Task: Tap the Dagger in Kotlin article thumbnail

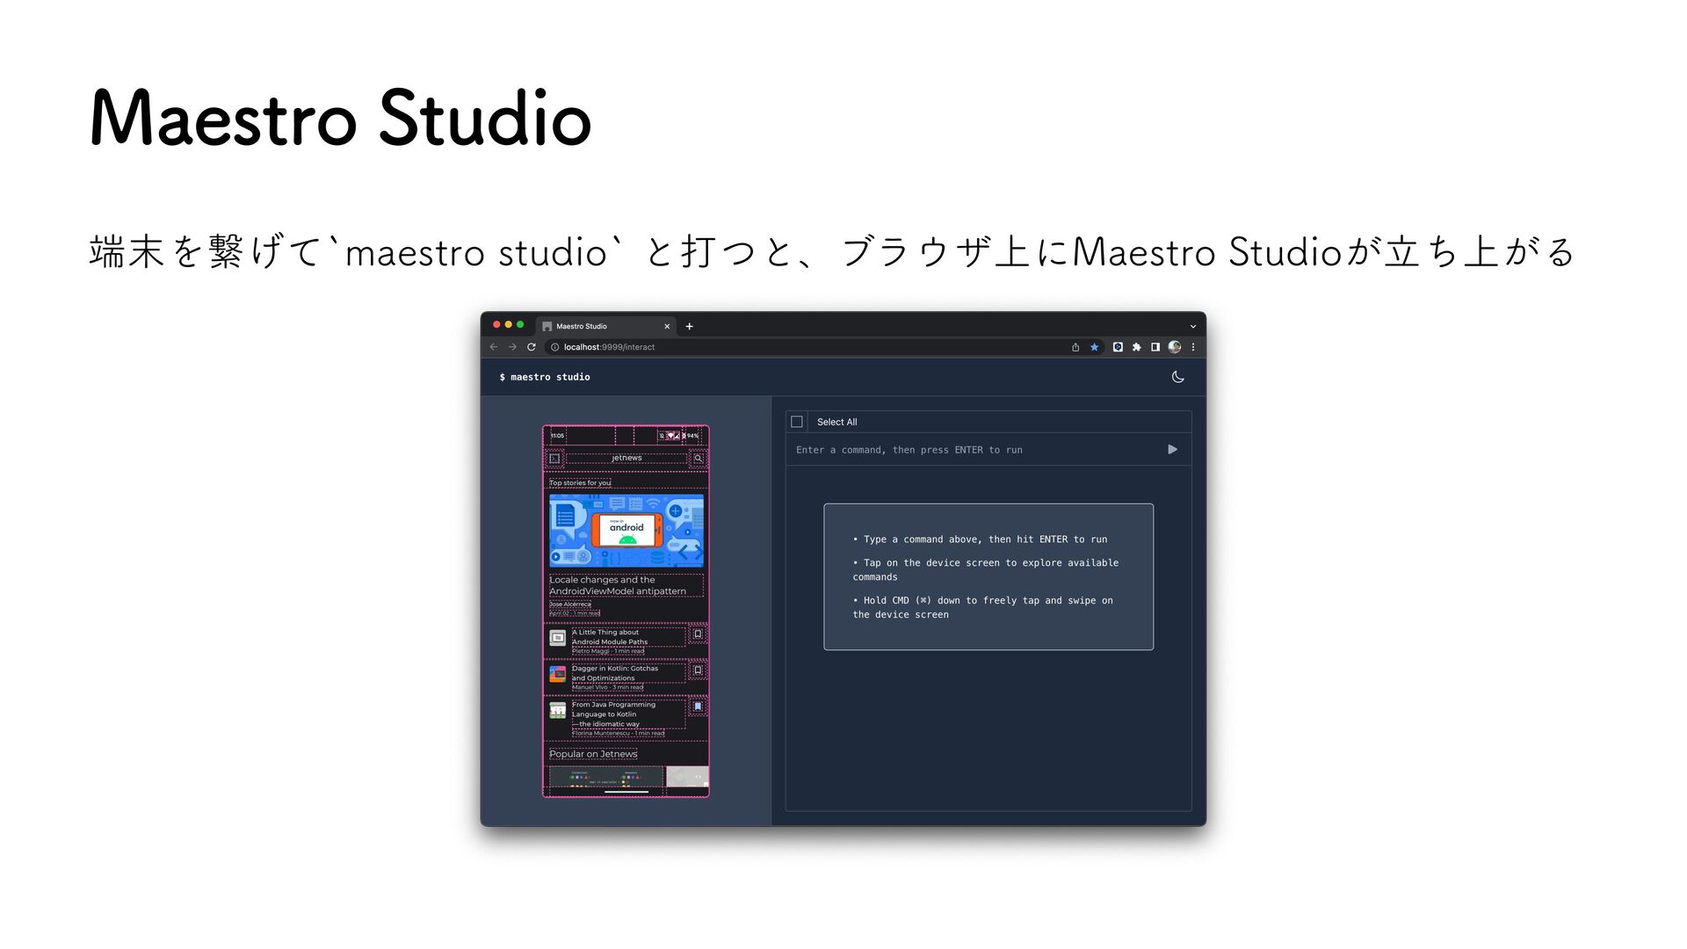Action: [x=558, y=674]
